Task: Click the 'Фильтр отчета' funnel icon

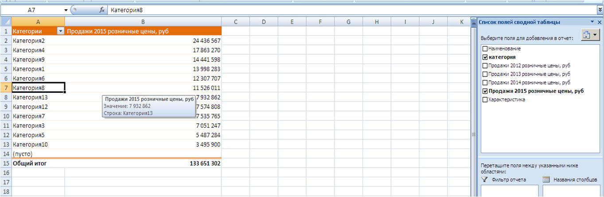Action: pos(484,180)
